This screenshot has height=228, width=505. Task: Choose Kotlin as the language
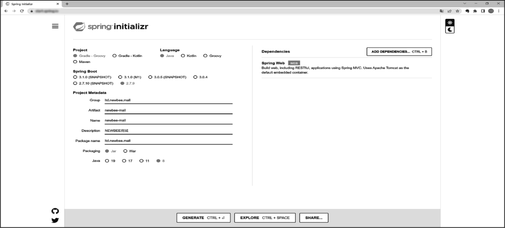click(x=188, y=56)
